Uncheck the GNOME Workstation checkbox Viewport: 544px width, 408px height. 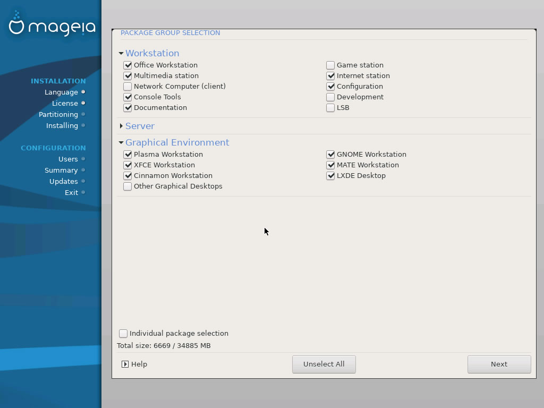330,155
